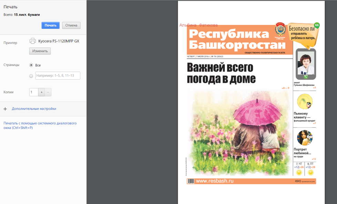Click the round yellow image above Пьяному клиенту
This screenshot has width=337, height=204.
[x=305, y=102]
